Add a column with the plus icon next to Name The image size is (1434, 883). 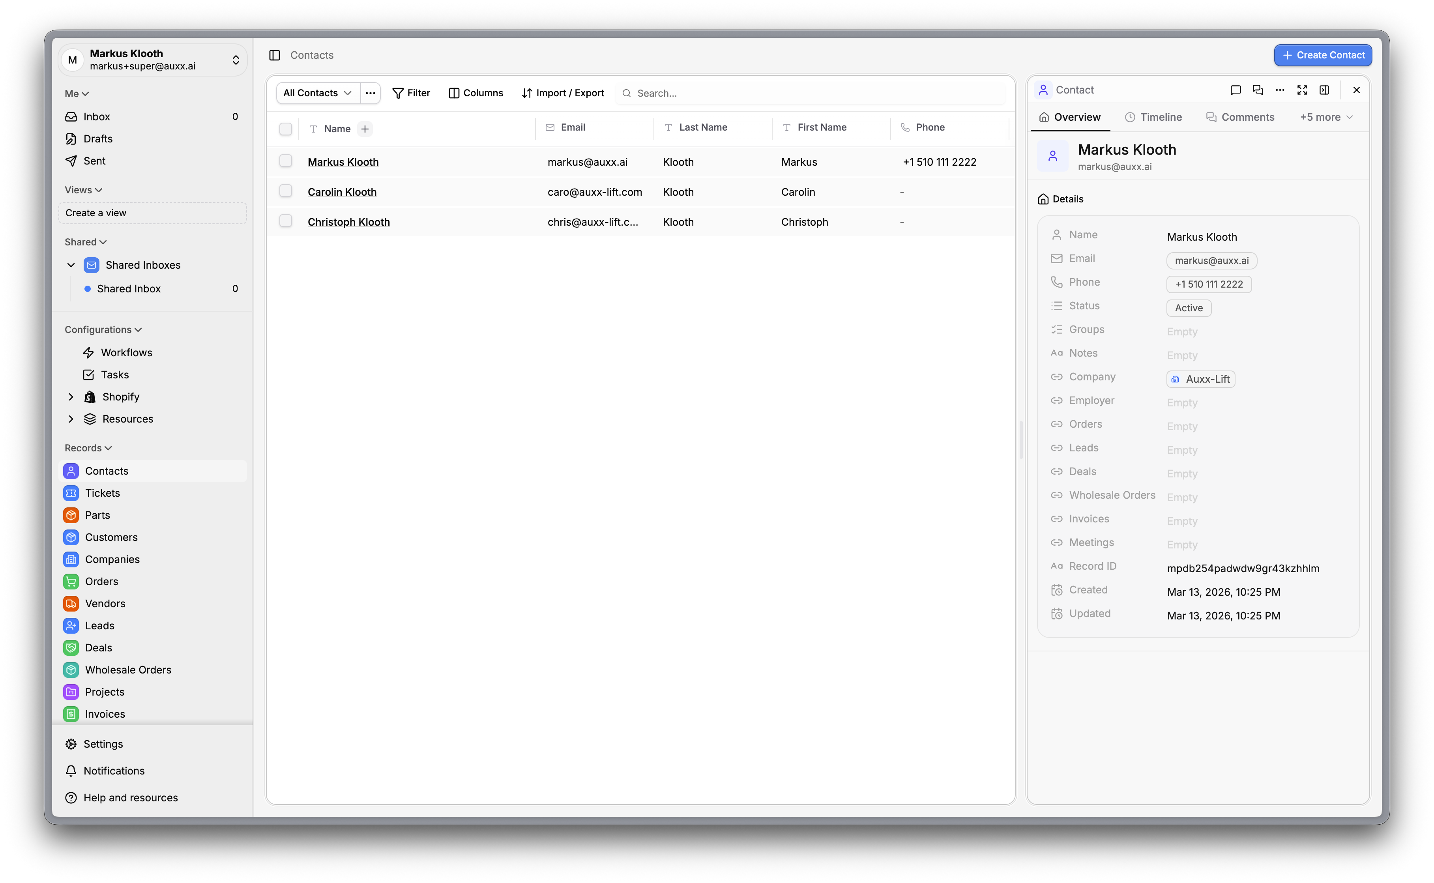click(365, 129)
